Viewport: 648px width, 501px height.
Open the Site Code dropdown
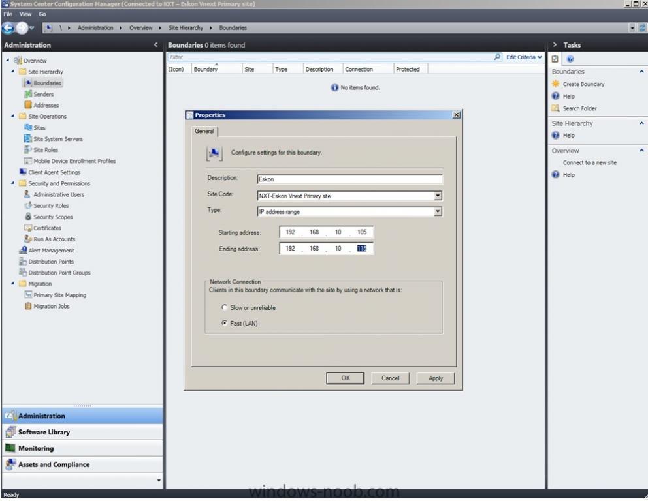[x=438, y=196]
